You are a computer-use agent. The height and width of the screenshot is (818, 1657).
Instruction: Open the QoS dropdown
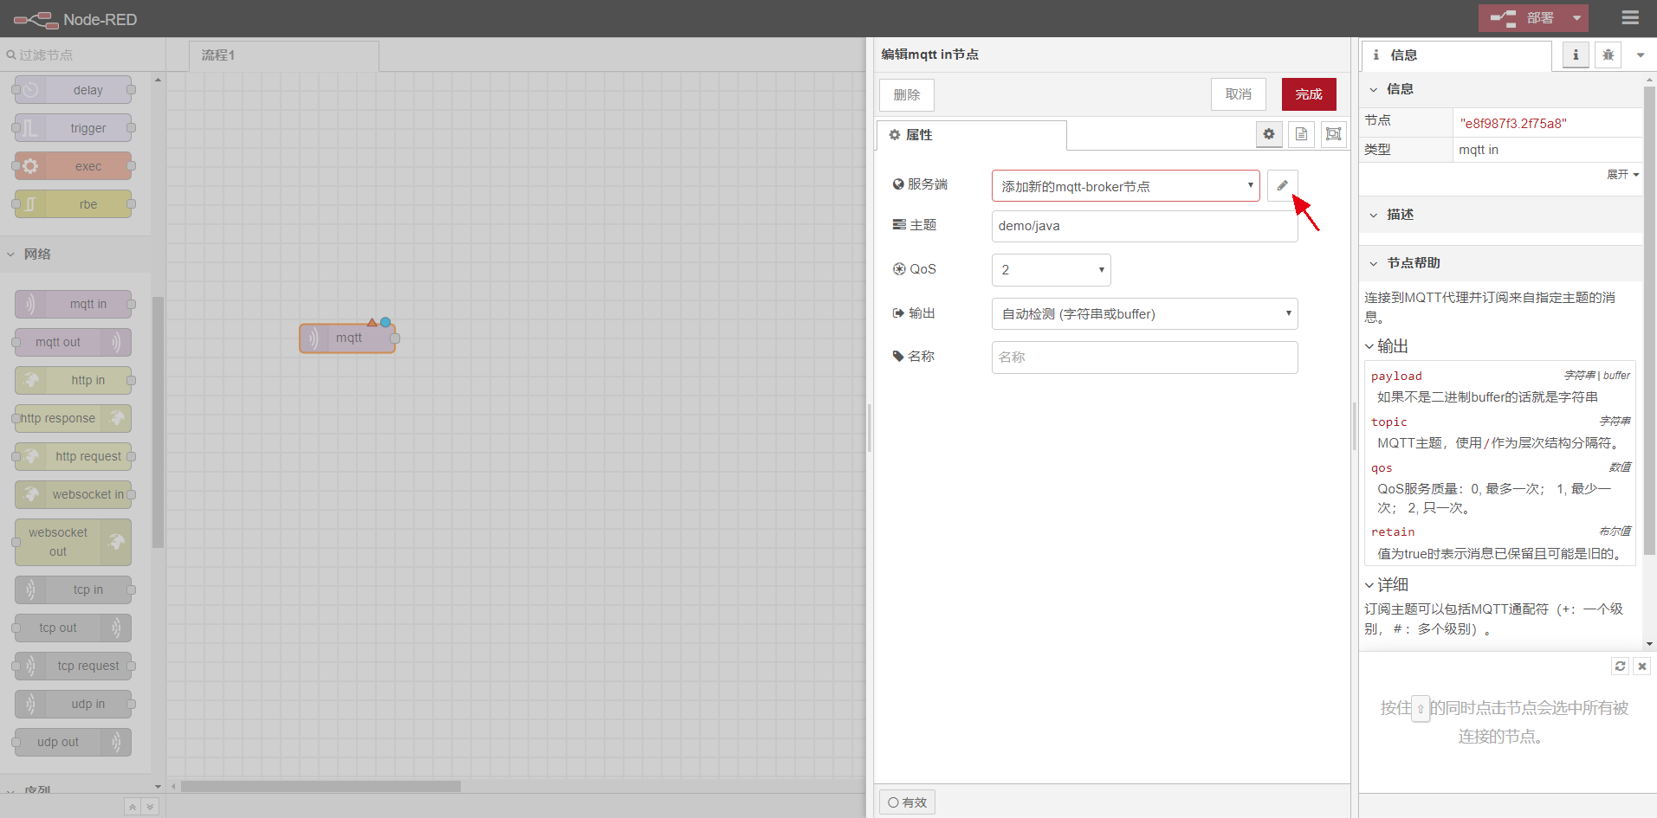point(1051,269)
